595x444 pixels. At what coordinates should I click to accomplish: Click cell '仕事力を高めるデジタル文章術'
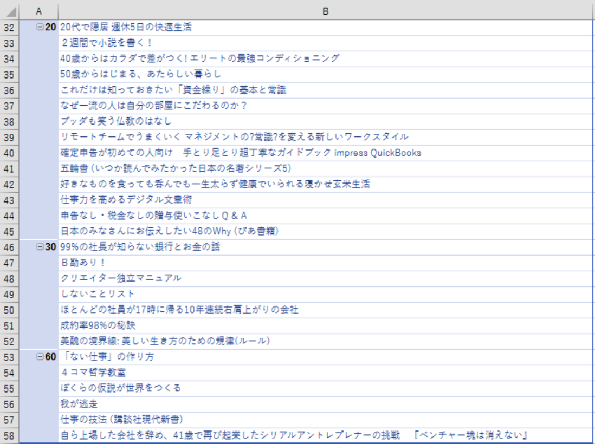coord(325,200)
